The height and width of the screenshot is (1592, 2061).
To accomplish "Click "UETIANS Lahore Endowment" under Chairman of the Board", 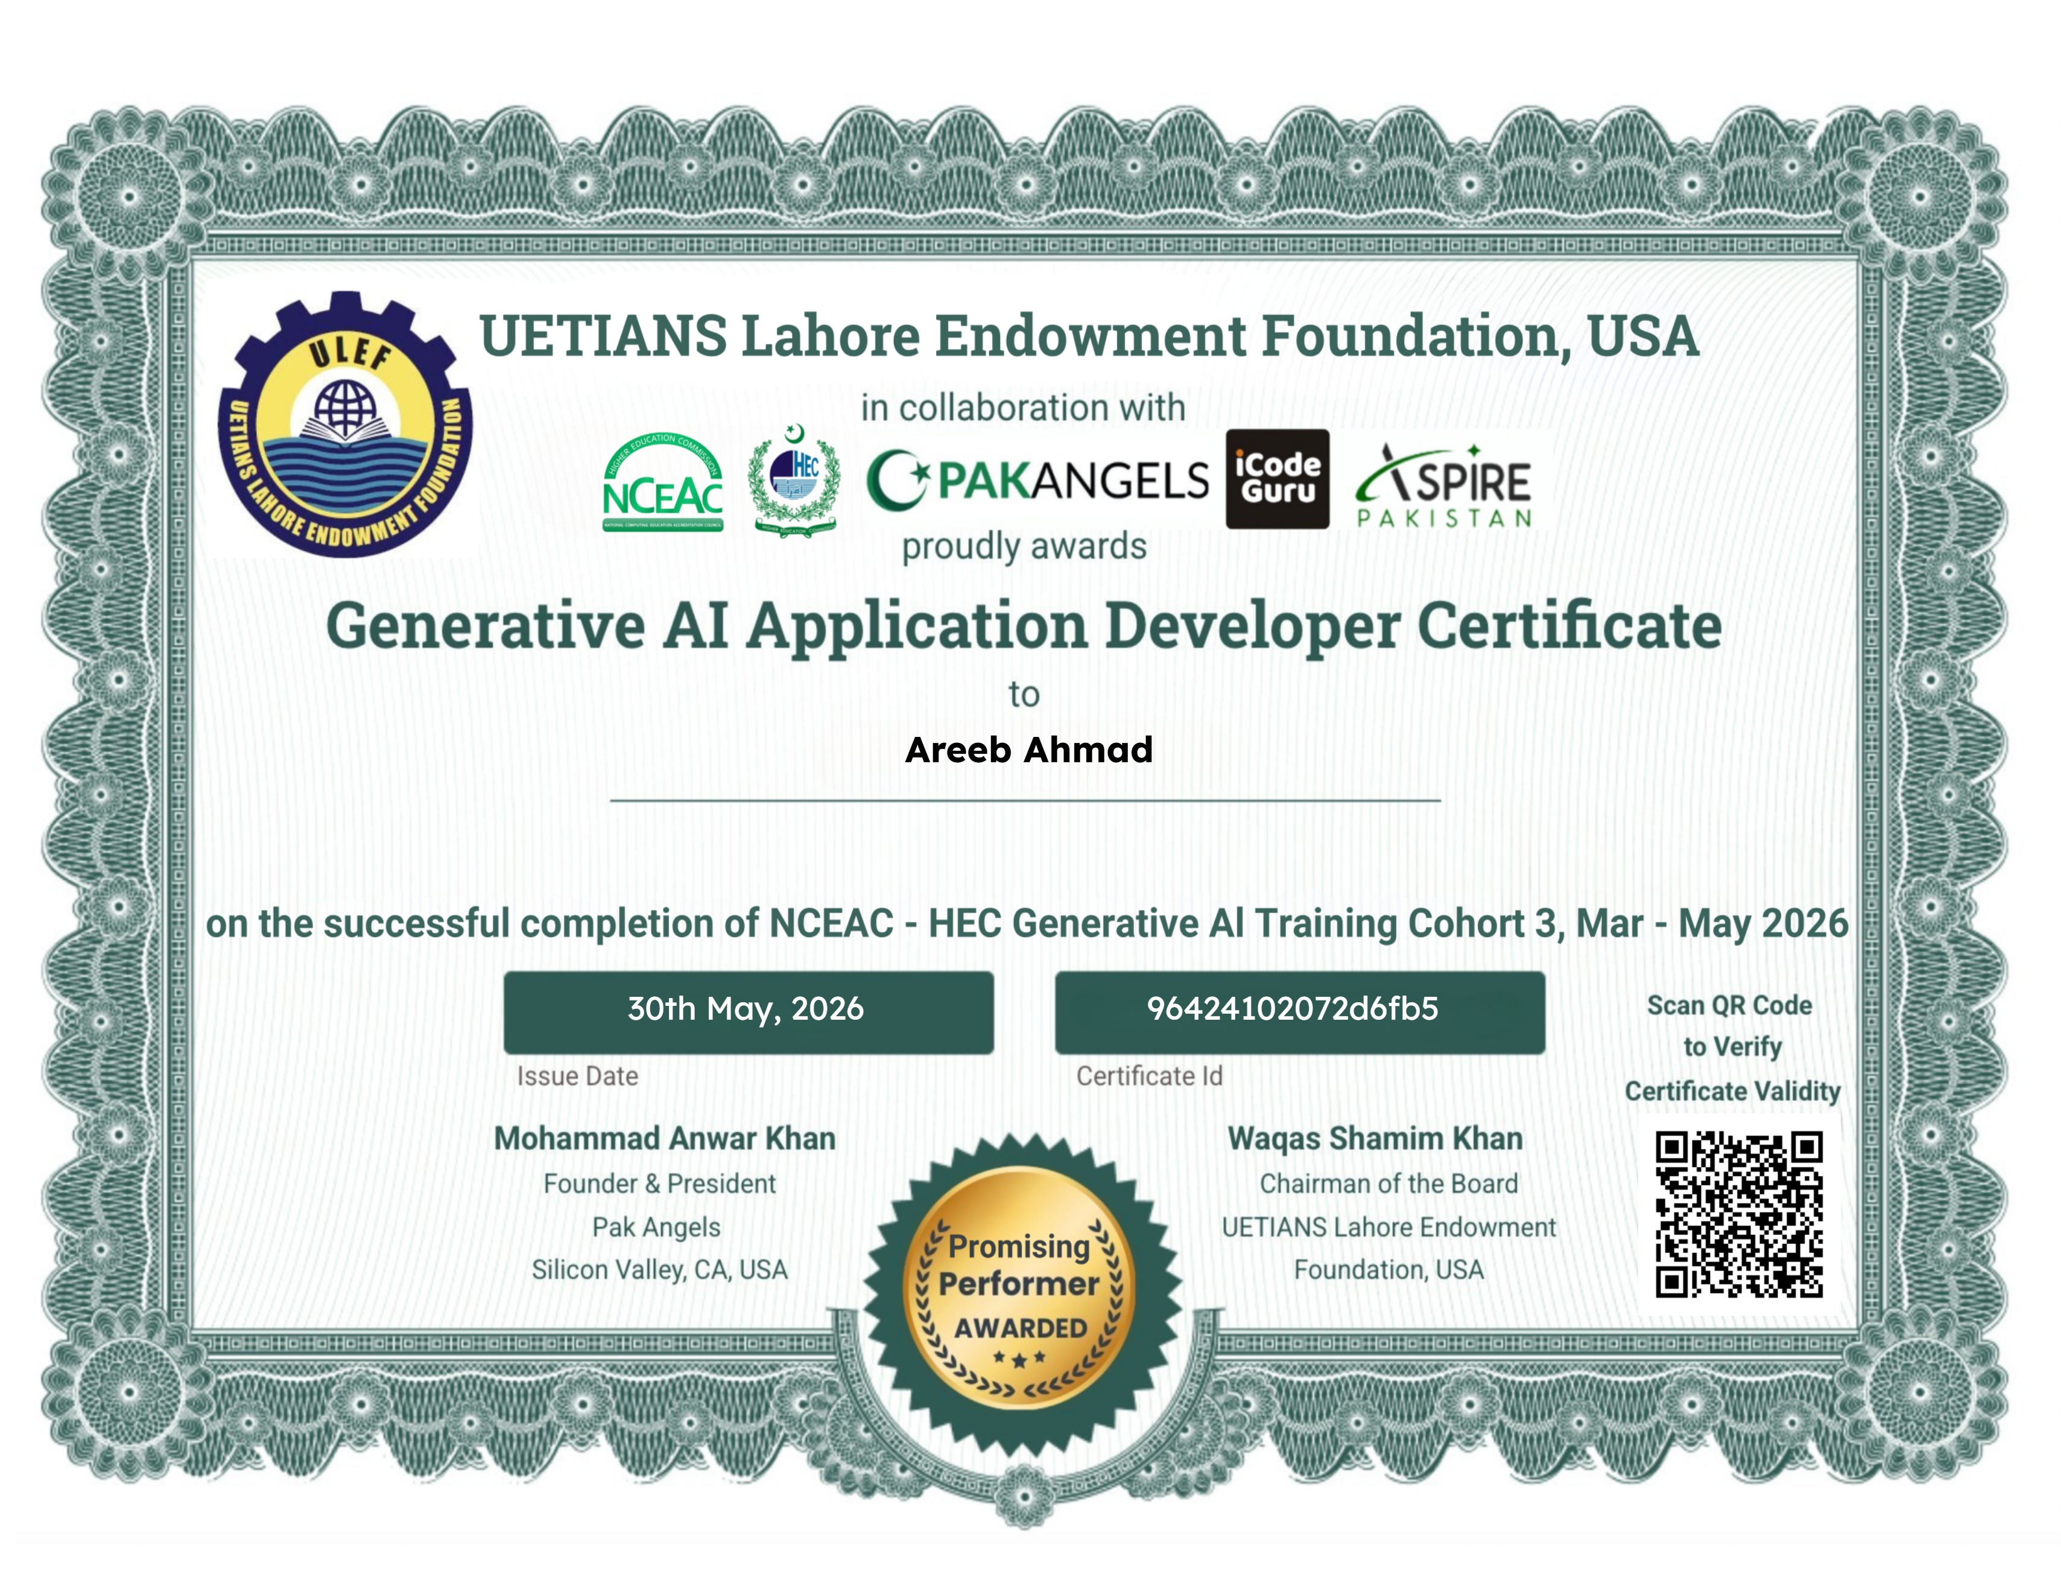I will tap(1389, 1227).
